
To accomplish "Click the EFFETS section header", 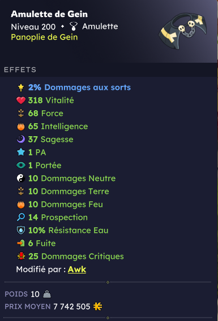I will (x=20, y=70).
